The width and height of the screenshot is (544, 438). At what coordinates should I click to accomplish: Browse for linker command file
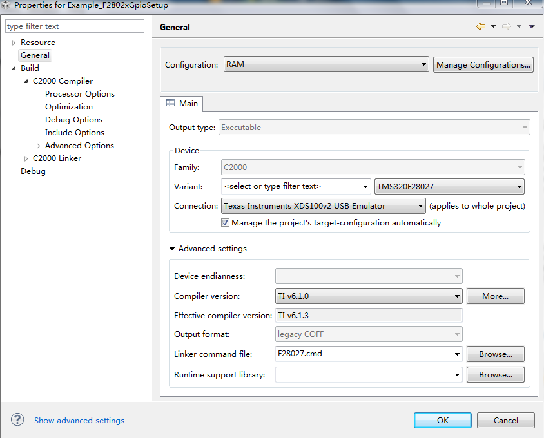(496, 354)
